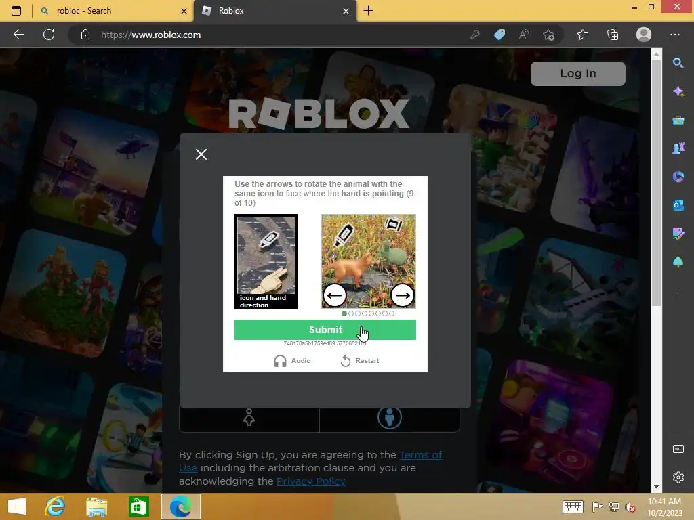The image size is (694, 520).
Task: Open the Settings and more menu
Action: (x=675, y=35)
